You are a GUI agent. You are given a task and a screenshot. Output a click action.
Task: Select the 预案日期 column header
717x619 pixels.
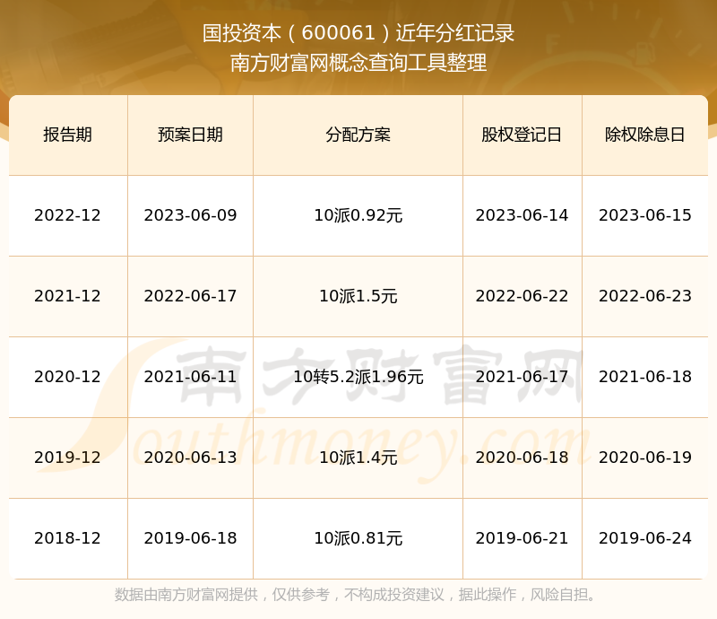[x=190, y=135]
